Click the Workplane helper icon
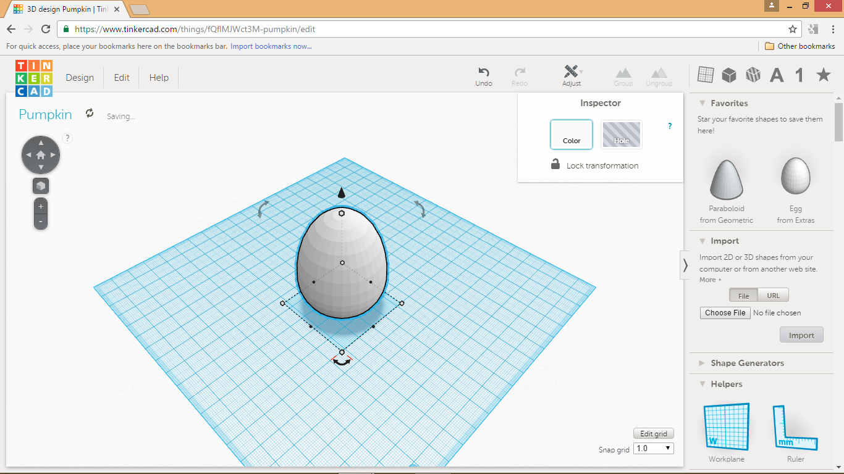Image resolution: width=844 pixels, height=474 pixels. 725,426
